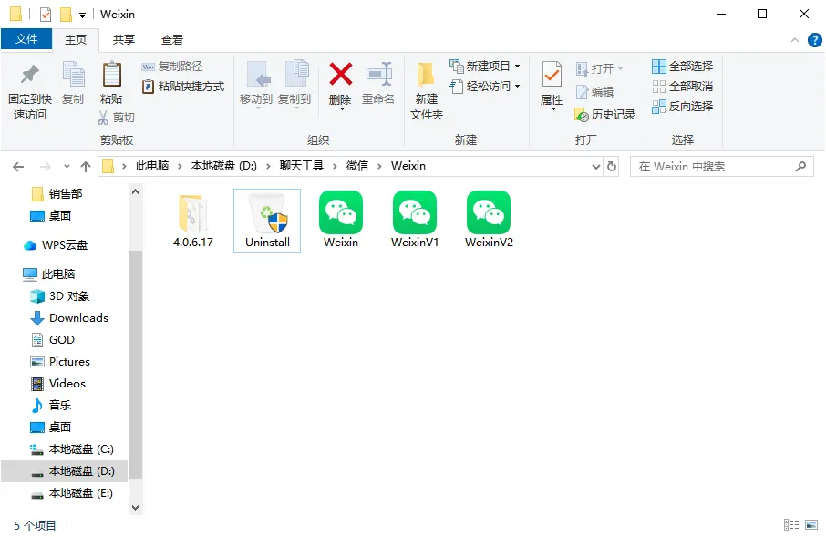The image size is (826, 537).
Task: Click the Cut (剪切) scissors icon
Action: pos(103,118)
